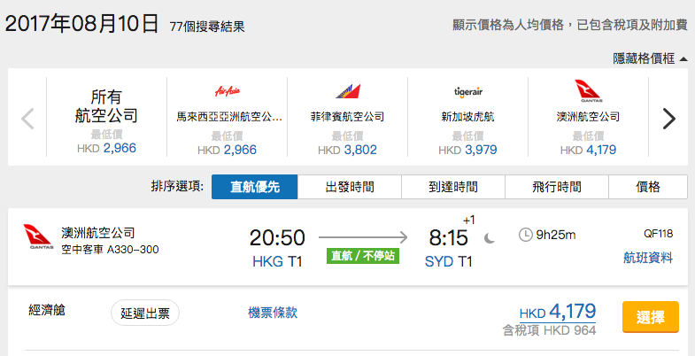Sort results by 直航優先
Image resolution: width=695 pixels, height=356 pixels.
254,187
